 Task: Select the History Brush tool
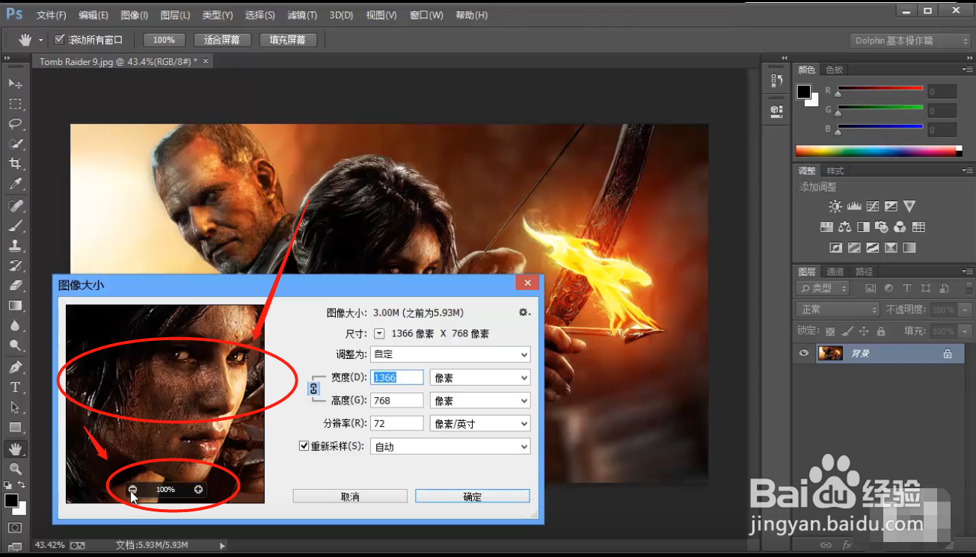click(x=15, y=266)
